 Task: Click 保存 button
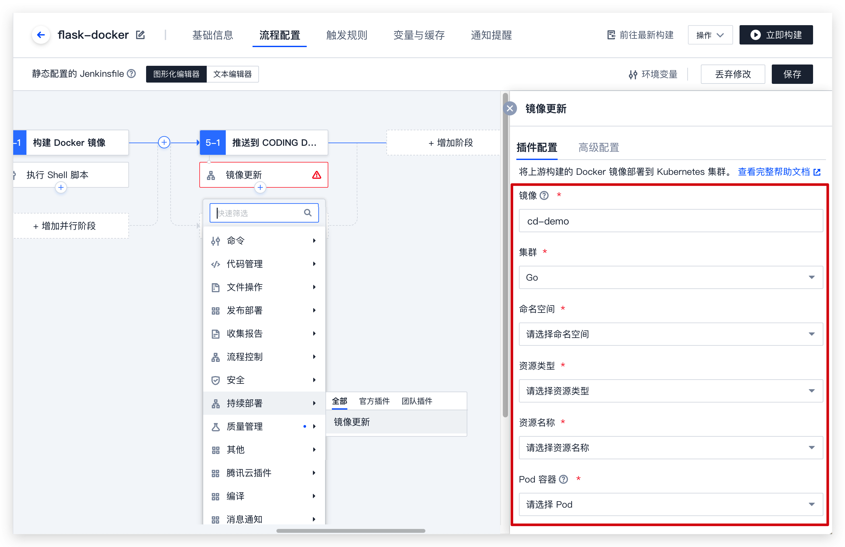[792, 74]
